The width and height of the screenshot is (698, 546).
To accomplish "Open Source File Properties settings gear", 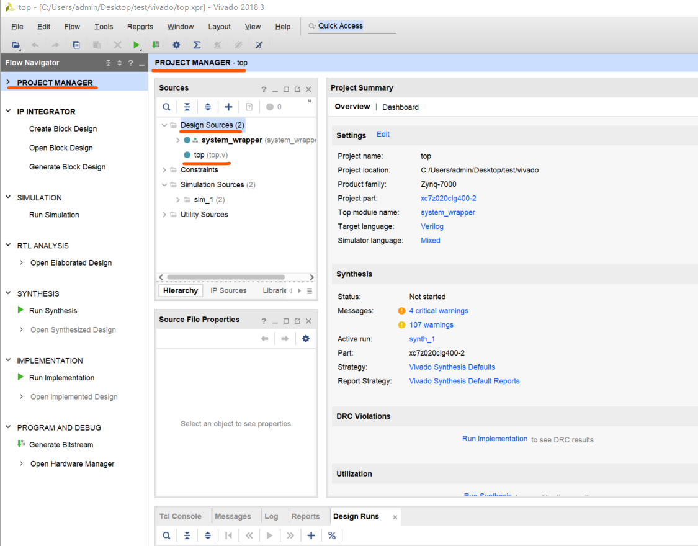I will (x=305, y=338).
